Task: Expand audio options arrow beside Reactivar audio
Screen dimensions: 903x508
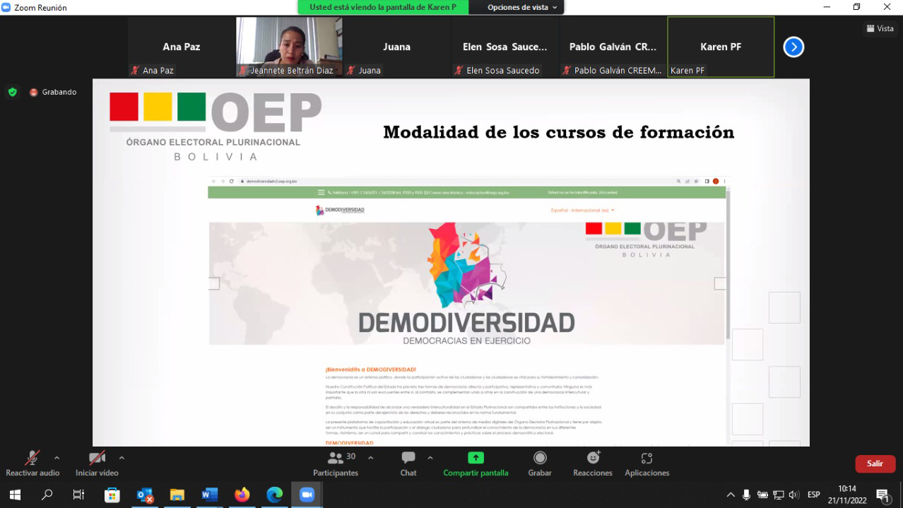Action: (x=57, y=458)
